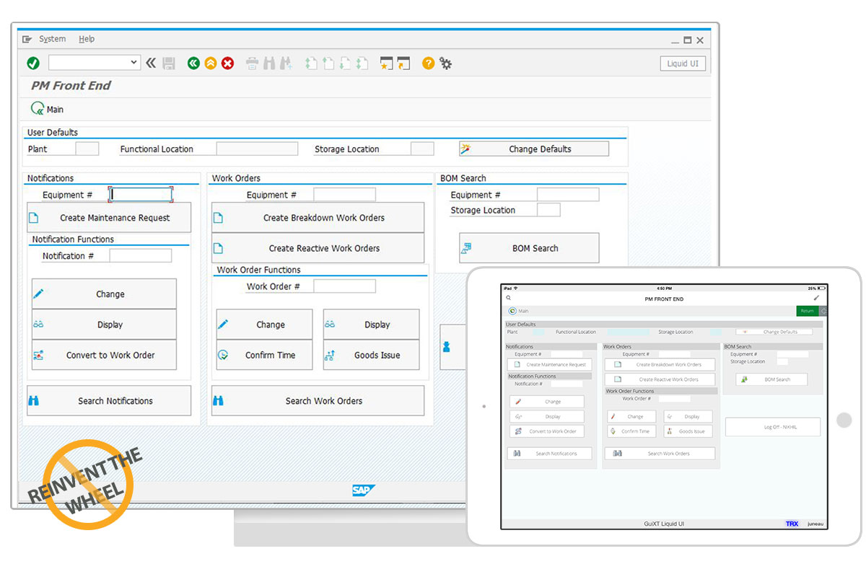Screen dimensions: 866x577
Task: Open Help via the question mark icon
Action: click(x=428, y=63)
